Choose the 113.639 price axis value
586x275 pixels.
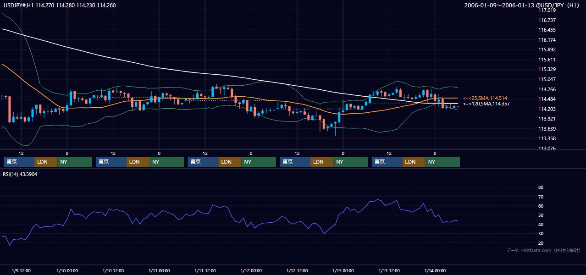(547, 129)
